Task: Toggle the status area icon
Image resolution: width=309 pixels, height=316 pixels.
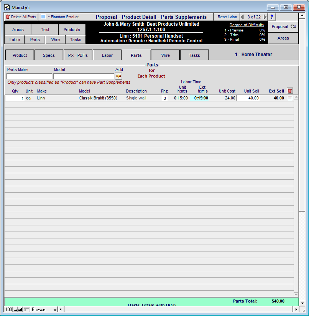Action: click(26, 309)
